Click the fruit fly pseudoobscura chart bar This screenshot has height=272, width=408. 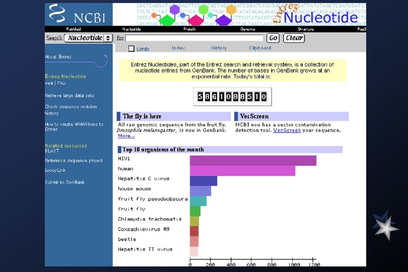(198, 201)
